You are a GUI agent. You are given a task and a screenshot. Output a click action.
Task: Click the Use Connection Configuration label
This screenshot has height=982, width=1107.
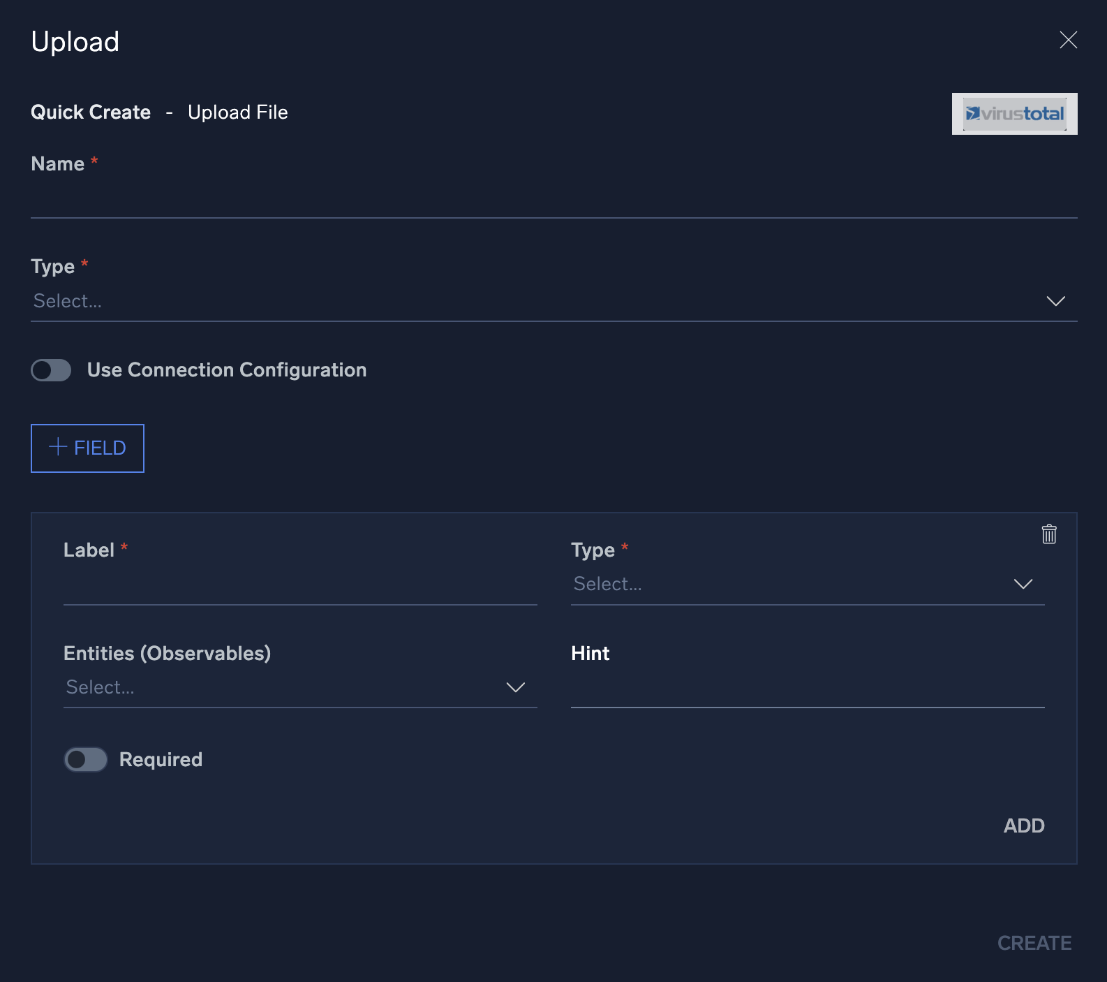pos(226,370)
